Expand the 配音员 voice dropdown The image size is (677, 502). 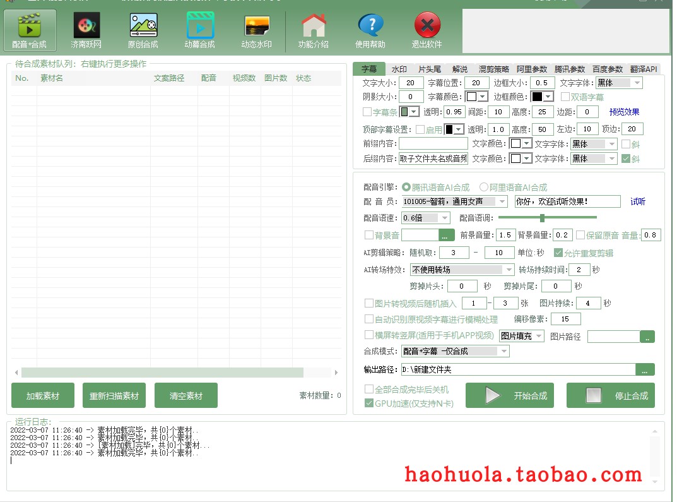click(x=502, y=201)
